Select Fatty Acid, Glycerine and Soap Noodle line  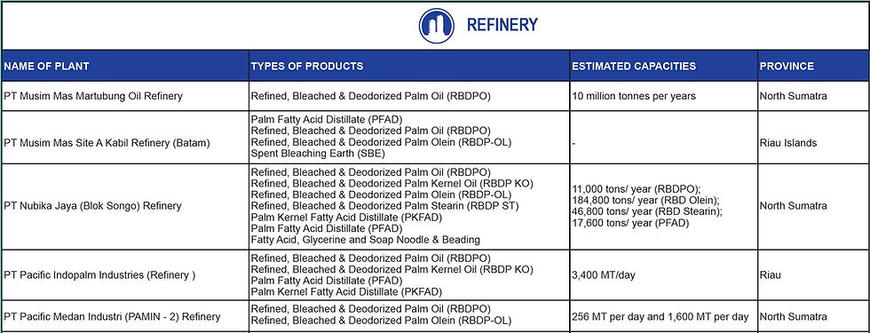(365, 240)
